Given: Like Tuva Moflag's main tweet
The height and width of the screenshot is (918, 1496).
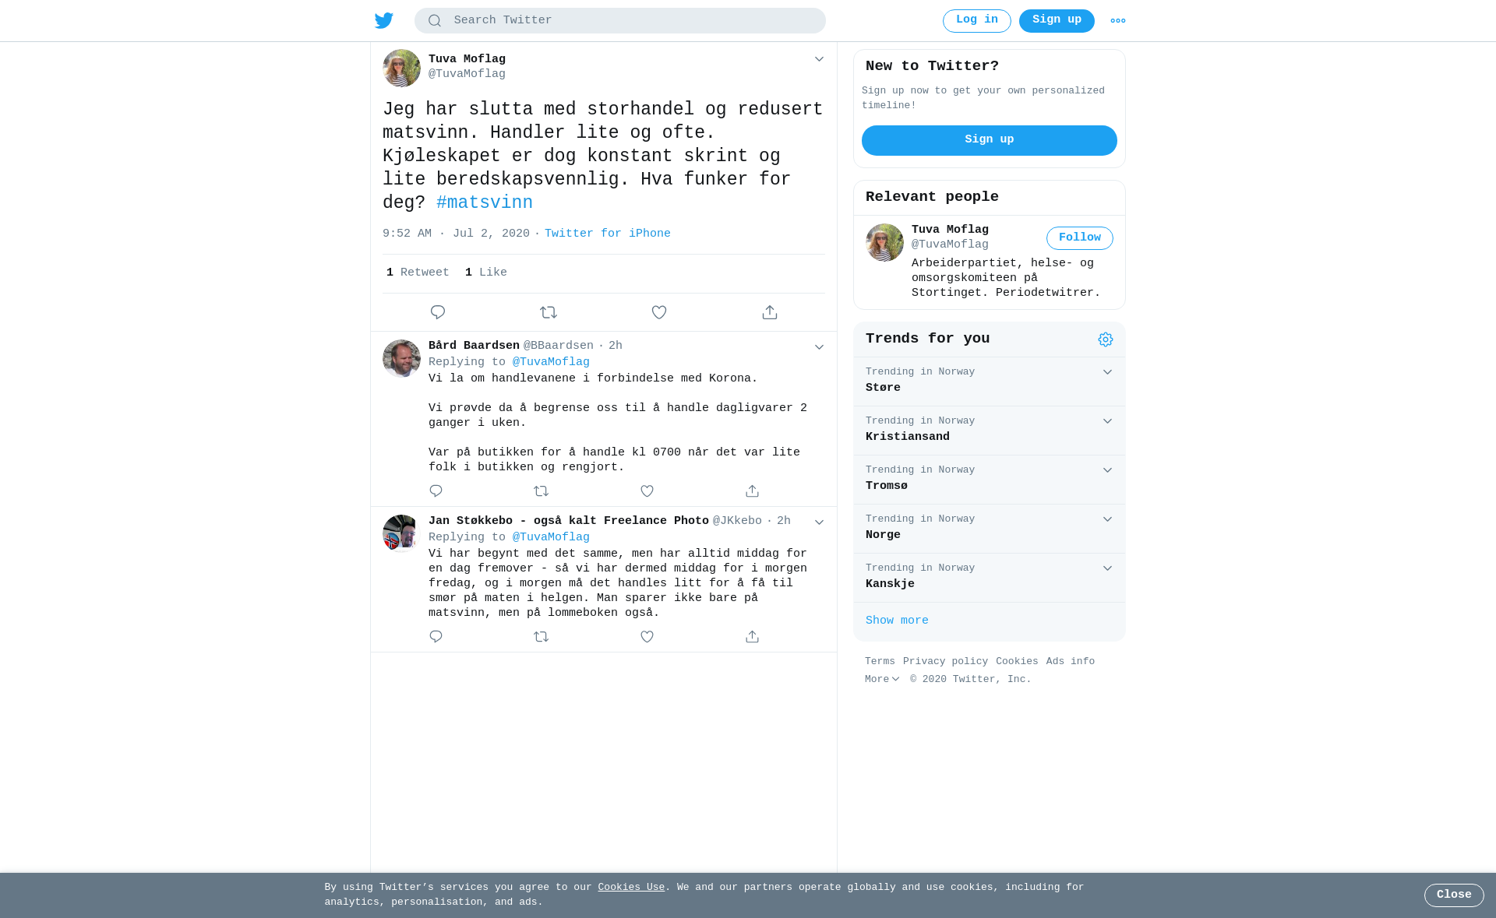Looking at the screenshot, I should 659,312.
